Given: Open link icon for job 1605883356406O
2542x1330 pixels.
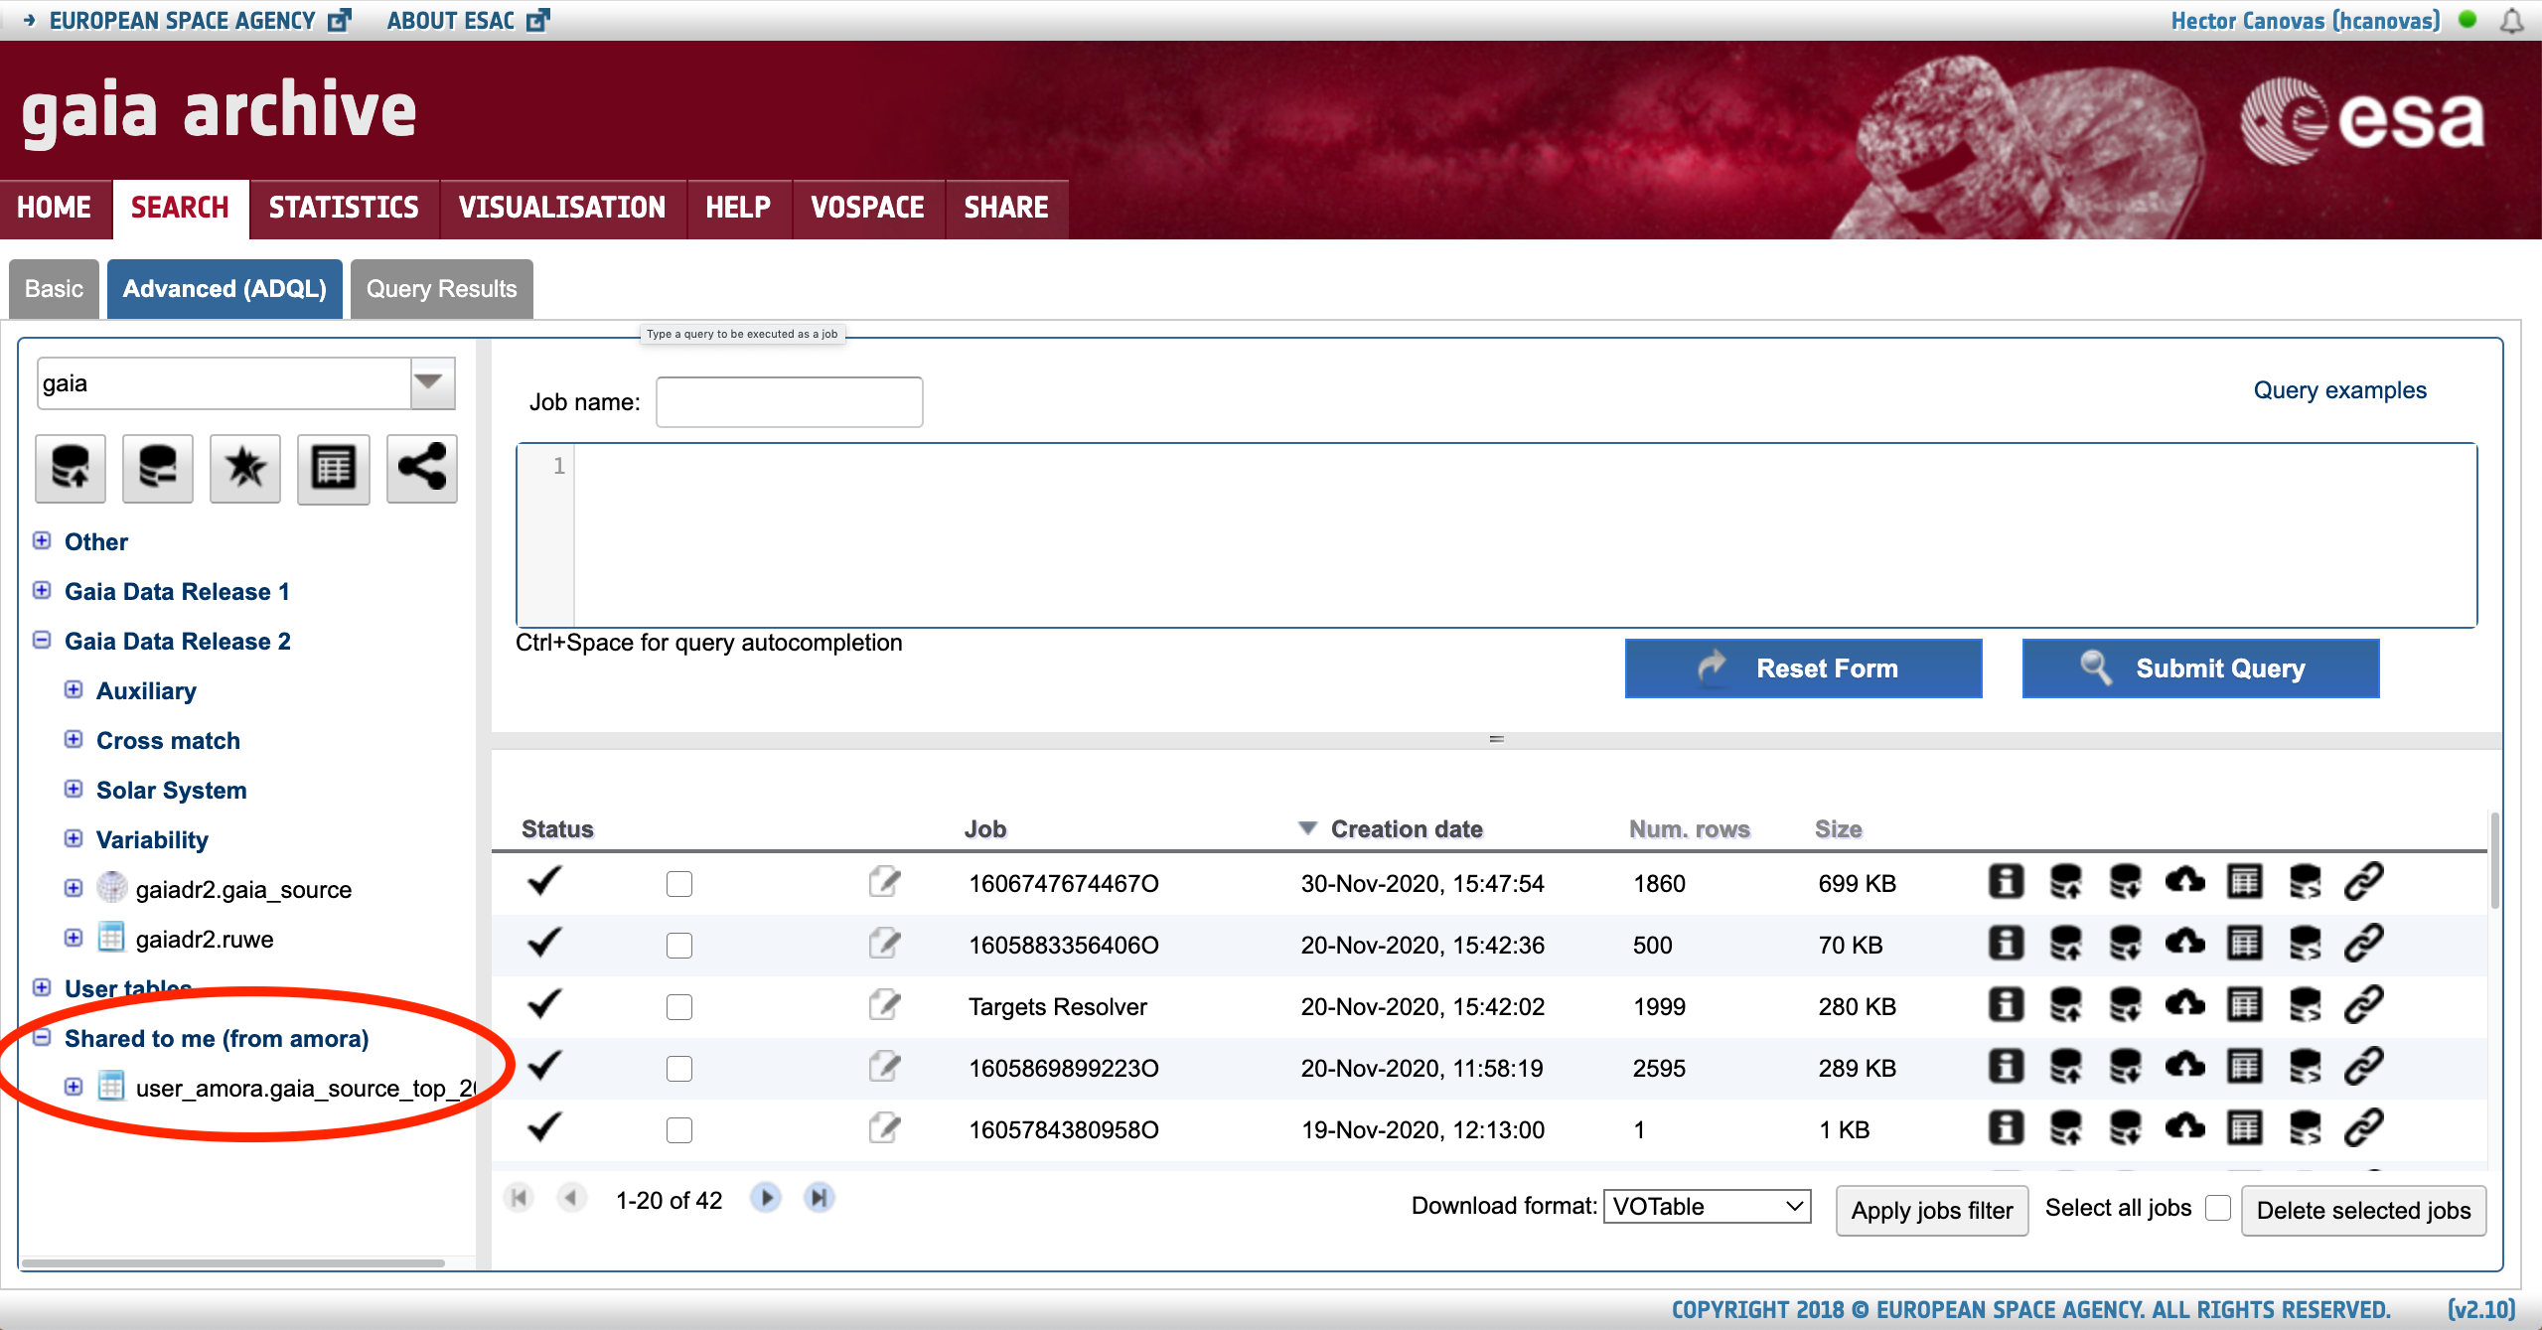Looking at the screenshot, I should point(2364,944).
